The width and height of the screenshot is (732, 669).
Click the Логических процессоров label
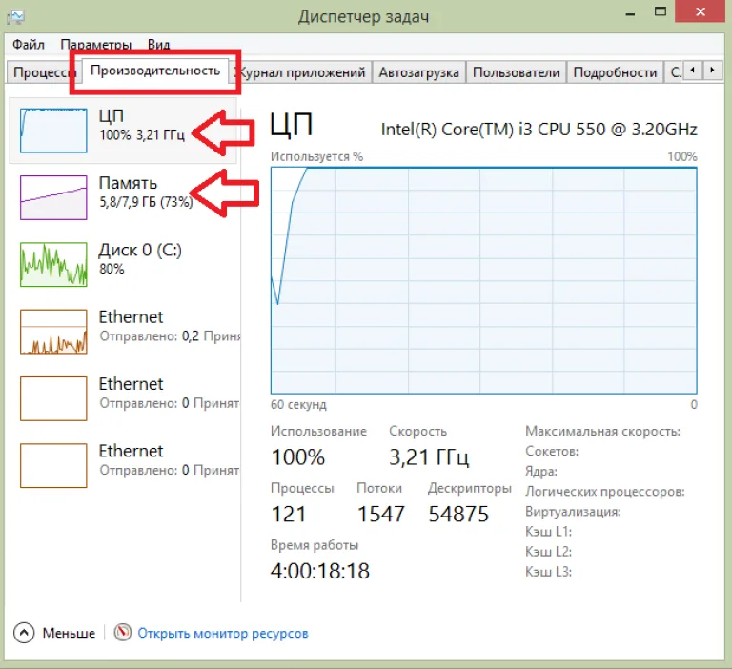tap(605, 492)
